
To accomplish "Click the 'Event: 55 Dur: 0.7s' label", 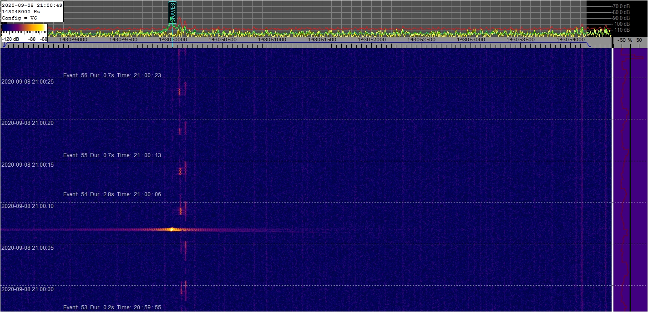I will pyautogui.click(x=89, y=155).
